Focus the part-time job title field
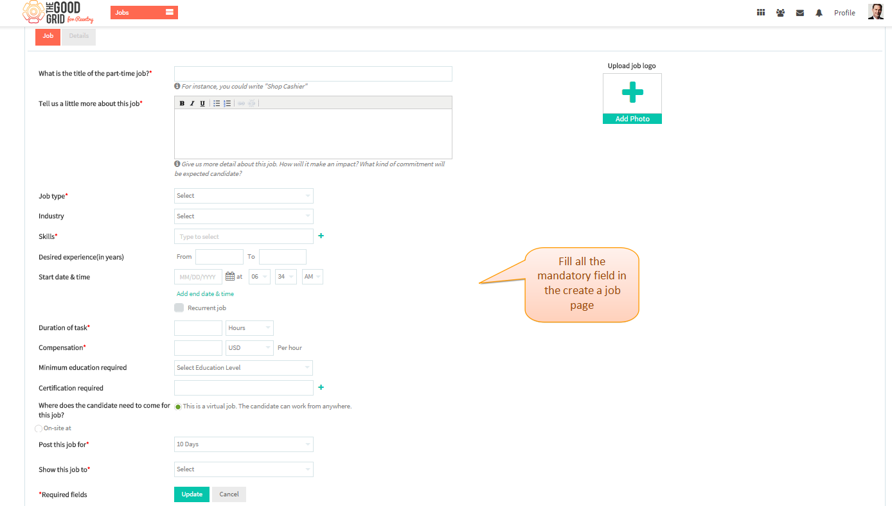 (313, 74)
